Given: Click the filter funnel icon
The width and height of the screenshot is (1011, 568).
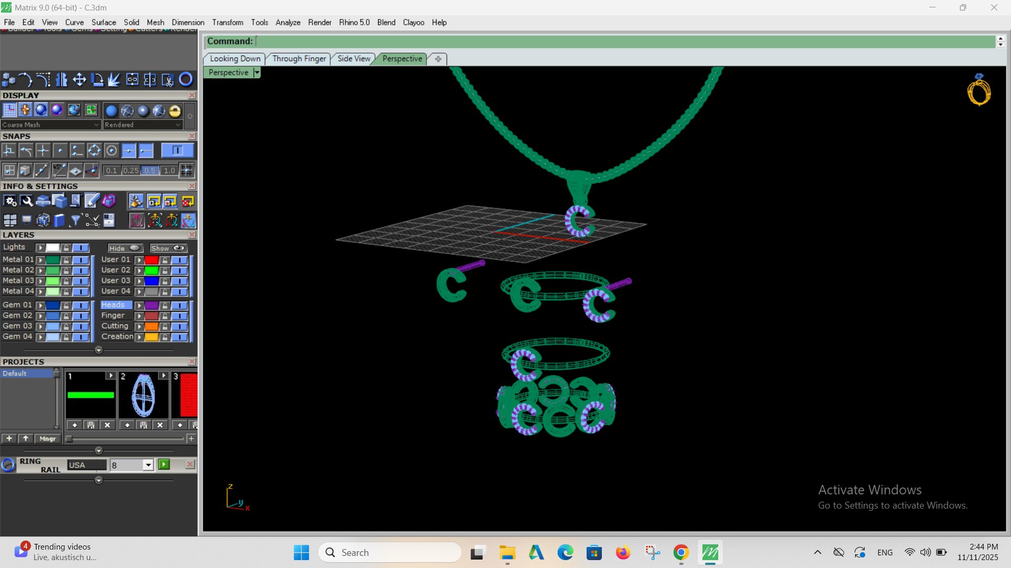Looking at the screenshot, I should [x=75, y=220].
